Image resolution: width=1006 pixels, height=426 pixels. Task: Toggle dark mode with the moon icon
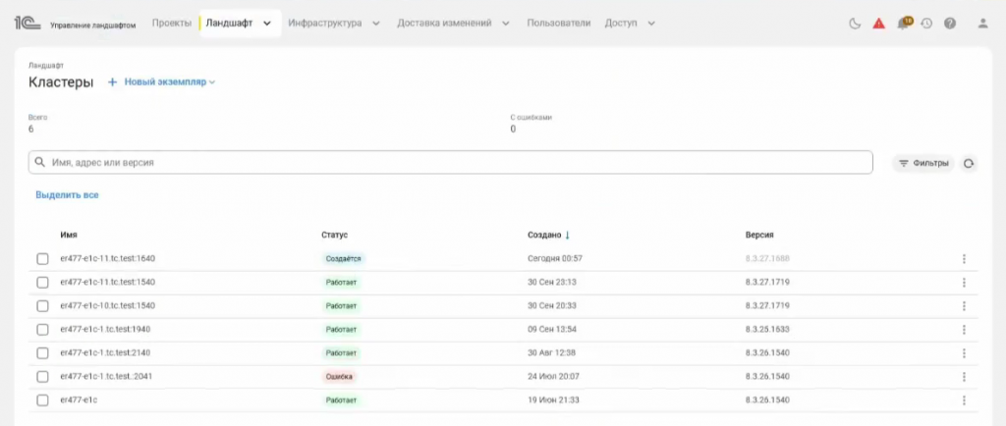click(855, 24)
